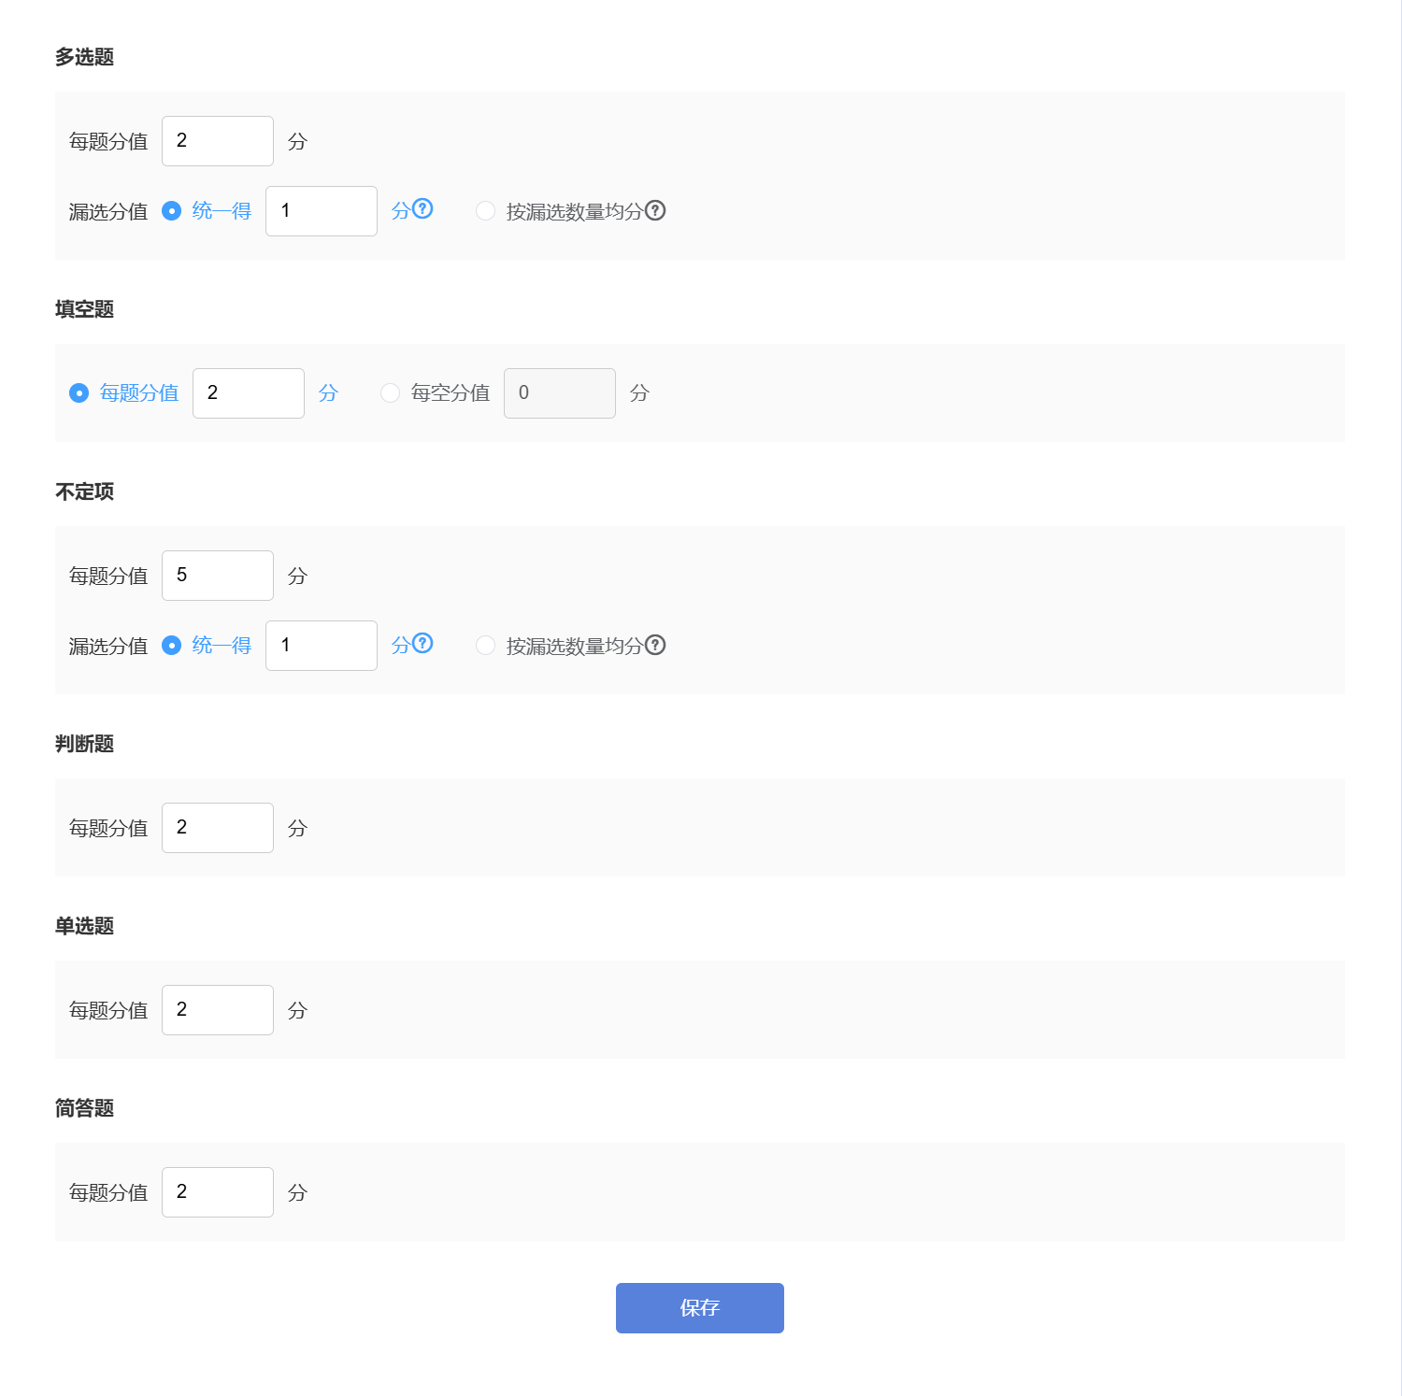Viewport: 1402px width, 1396px height.
Task: Select 统一得 radio under 不定项
Action: [x=172, y=646]
